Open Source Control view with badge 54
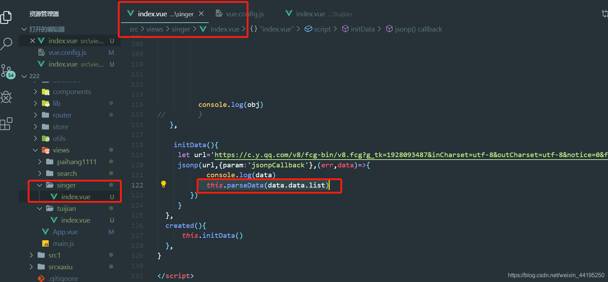608x282 pixels. tap(7, 71)
